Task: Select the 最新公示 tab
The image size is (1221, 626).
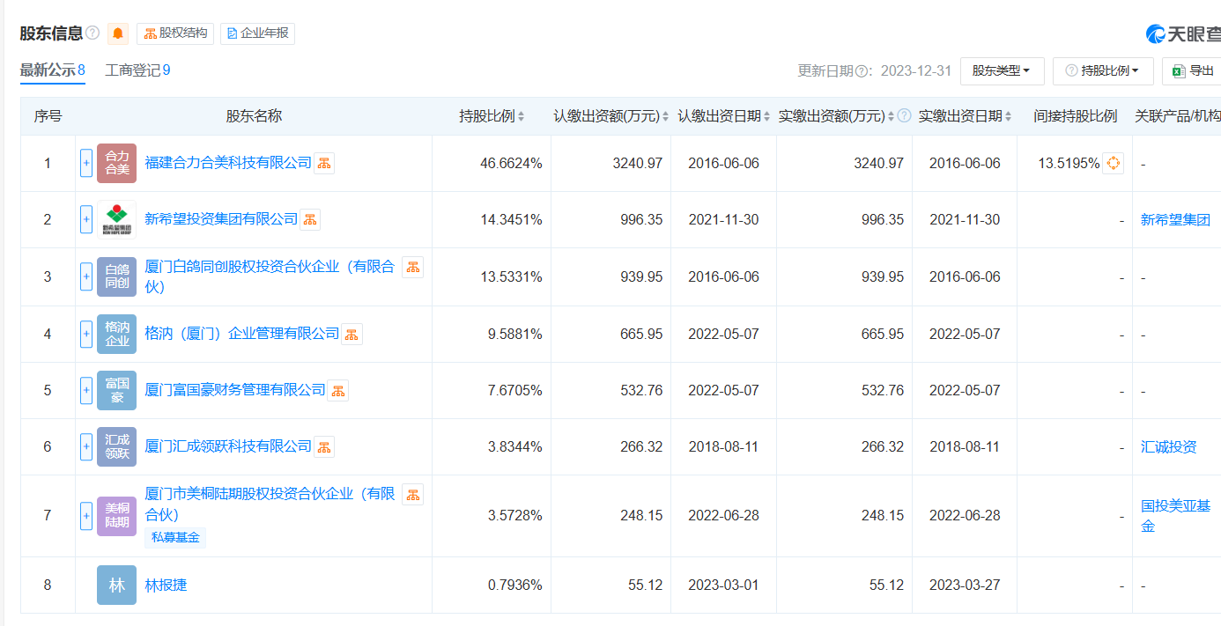Action: 52,70
